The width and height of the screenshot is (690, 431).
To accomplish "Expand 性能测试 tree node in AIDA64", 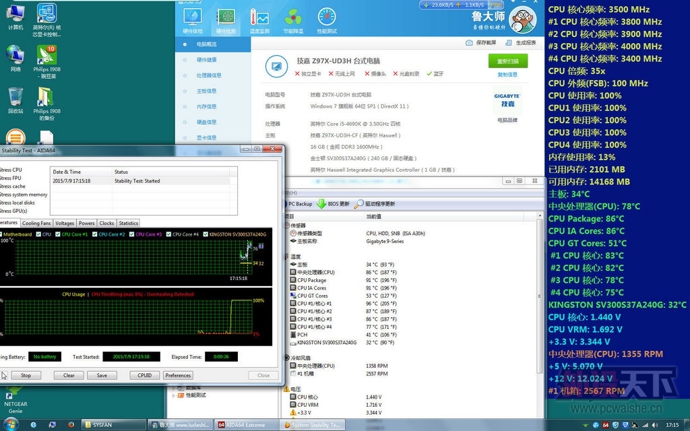I will click(x=175, y=396).
